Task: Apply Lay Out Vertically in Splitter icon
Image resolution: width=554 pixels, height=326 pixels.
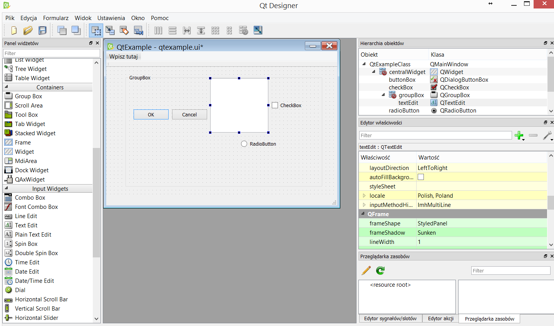Action: tap(201, 30)
